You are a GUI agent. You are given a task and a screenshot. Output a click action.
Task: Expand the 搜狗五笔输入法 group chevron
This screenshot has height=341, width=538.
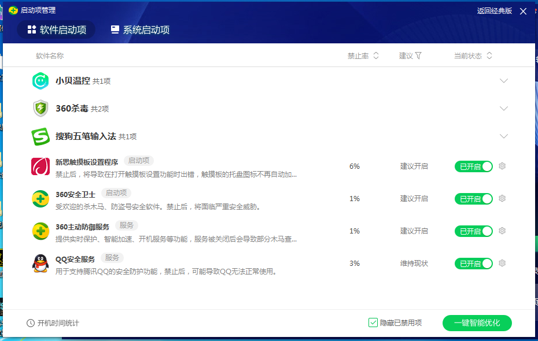504,136
